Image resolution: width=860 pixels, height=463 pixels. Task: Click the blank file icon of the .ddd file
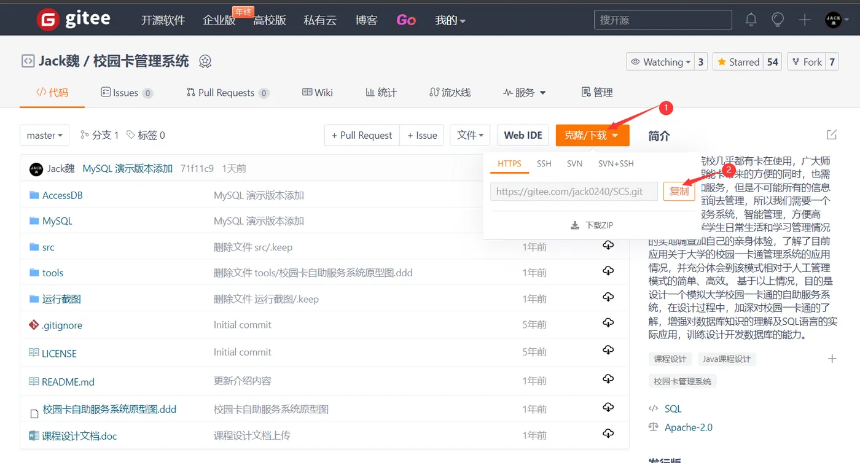pyautogui.click(x=34, y=414)
